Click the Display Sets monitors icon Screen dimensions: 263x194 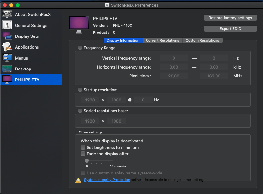pyautogui.click(x=7, y=36)
